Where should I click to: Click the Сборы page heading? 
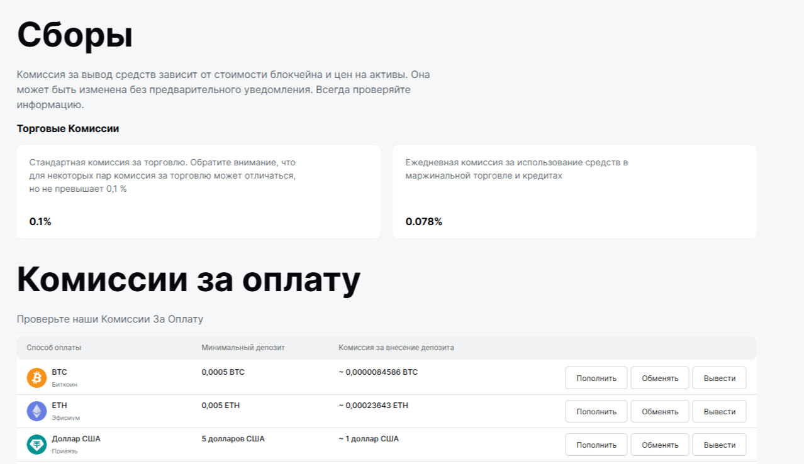pos(75,35)
